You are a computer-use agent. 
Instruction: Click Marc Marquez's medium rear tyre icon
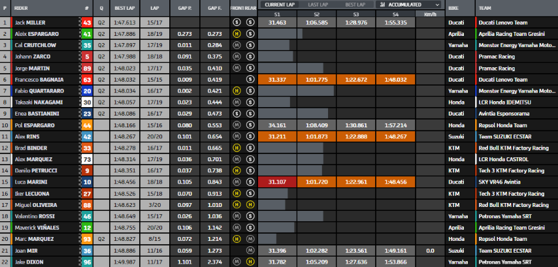pos(251,238)
